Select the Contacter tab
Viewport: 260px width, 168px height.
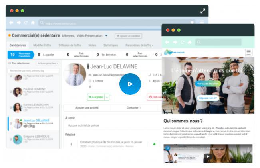(x=134, y=108)
